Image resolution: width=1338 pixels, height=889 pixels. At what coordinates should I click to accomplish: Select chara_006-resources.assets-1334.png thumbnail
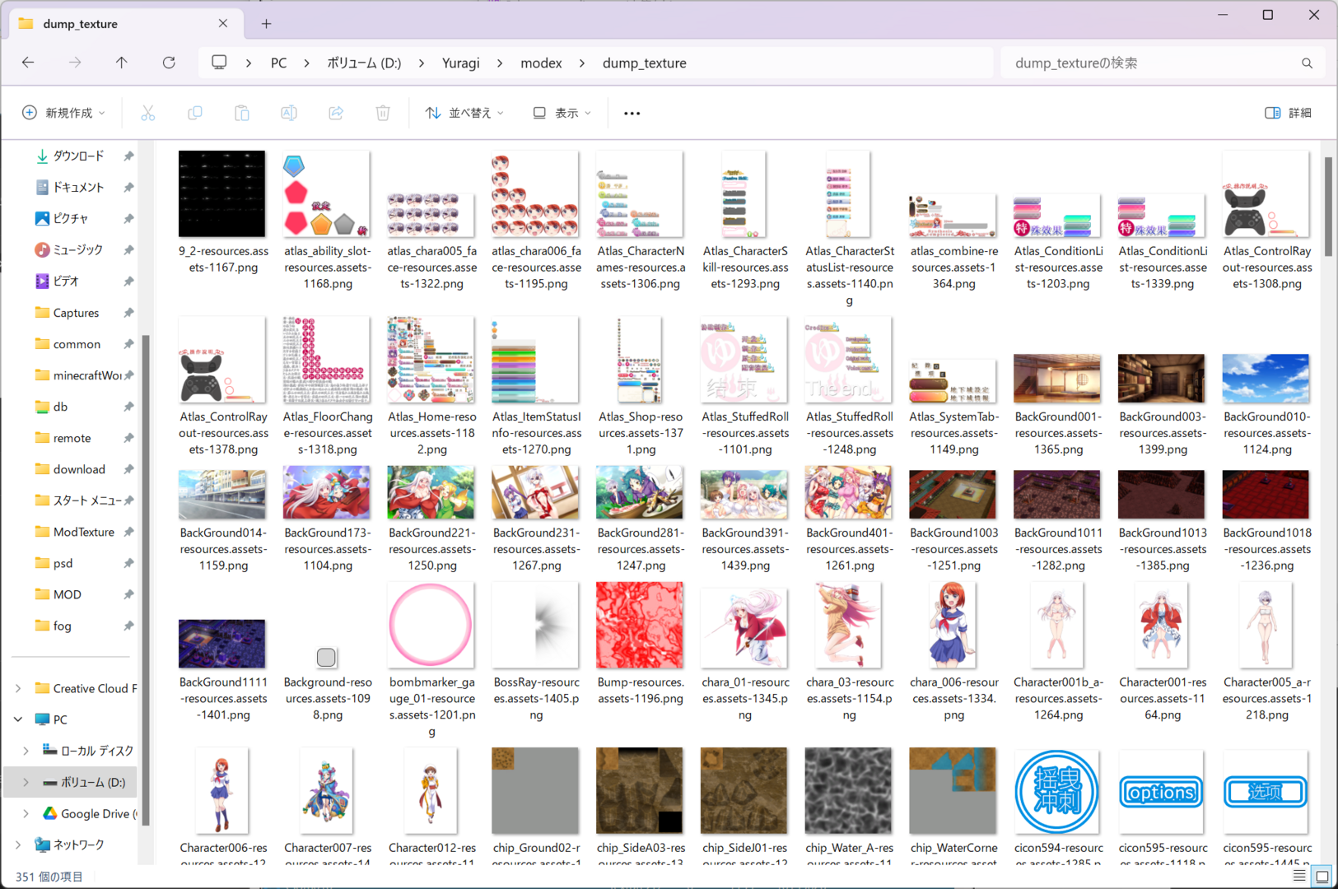953,625
